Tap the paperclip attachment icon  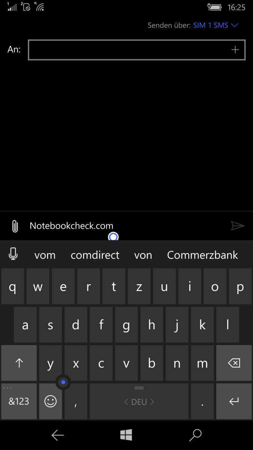(x=15, y=226)
